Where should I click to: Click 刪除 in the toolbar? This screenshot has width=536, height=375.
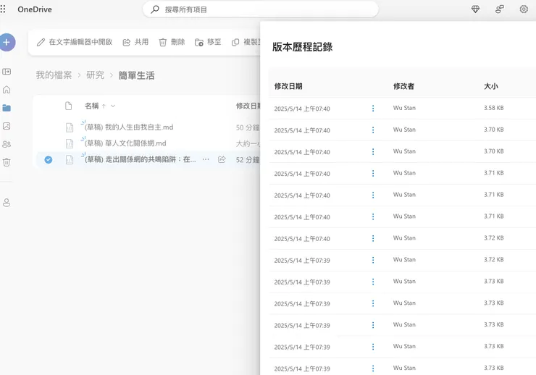pyautogui.click(x=172, y=42)
